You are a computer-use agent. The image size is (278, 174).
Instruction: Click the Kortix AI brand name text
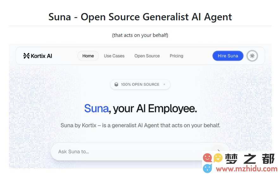point(41,56)
